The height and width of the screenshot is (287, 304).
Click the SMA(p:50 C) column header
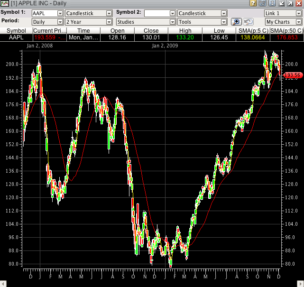coord(286,30)
